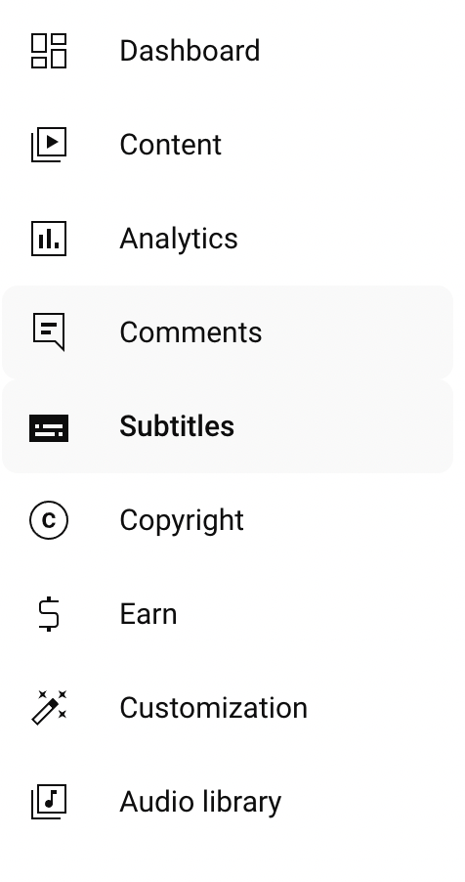Open the Copyright text entry
Screen dimensions: 465x882
point(181,520)
